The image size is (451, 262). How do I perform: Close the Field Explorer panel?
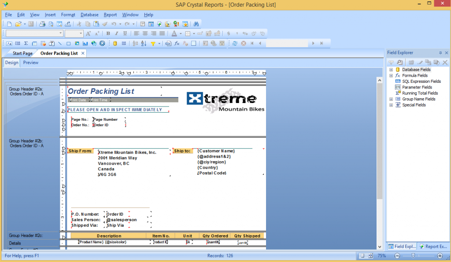[447, 53]
